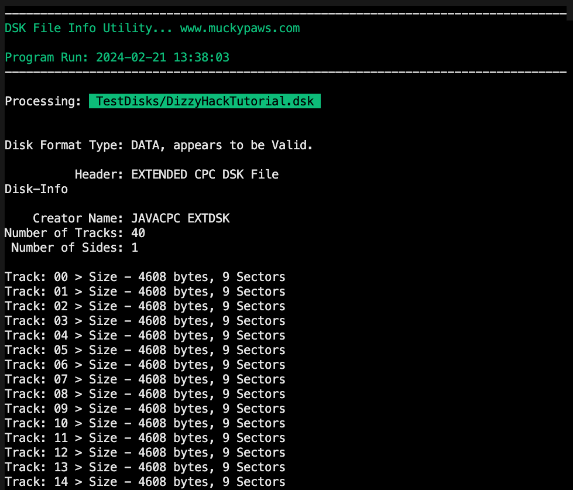Click the JAVACPC EXTDSK creator name

coord(180,218)
